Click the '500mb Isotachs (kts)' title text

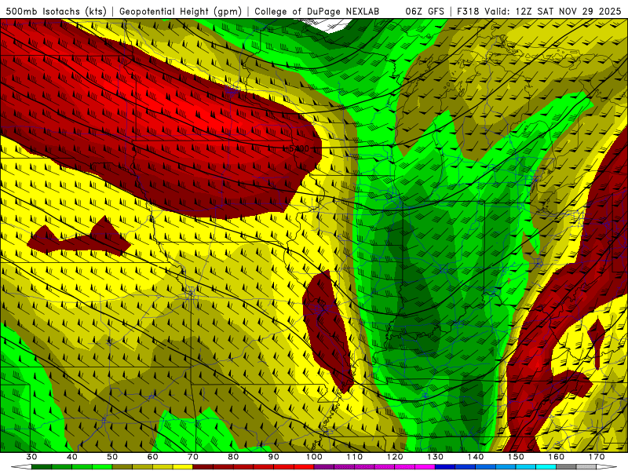pyautogui.click(x=56, y=11)
